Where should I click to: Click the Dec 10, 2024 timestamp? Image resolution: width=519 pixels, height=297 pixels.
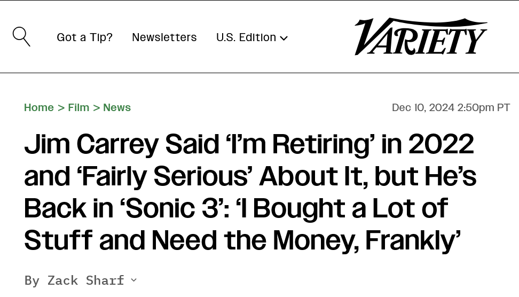451,107
